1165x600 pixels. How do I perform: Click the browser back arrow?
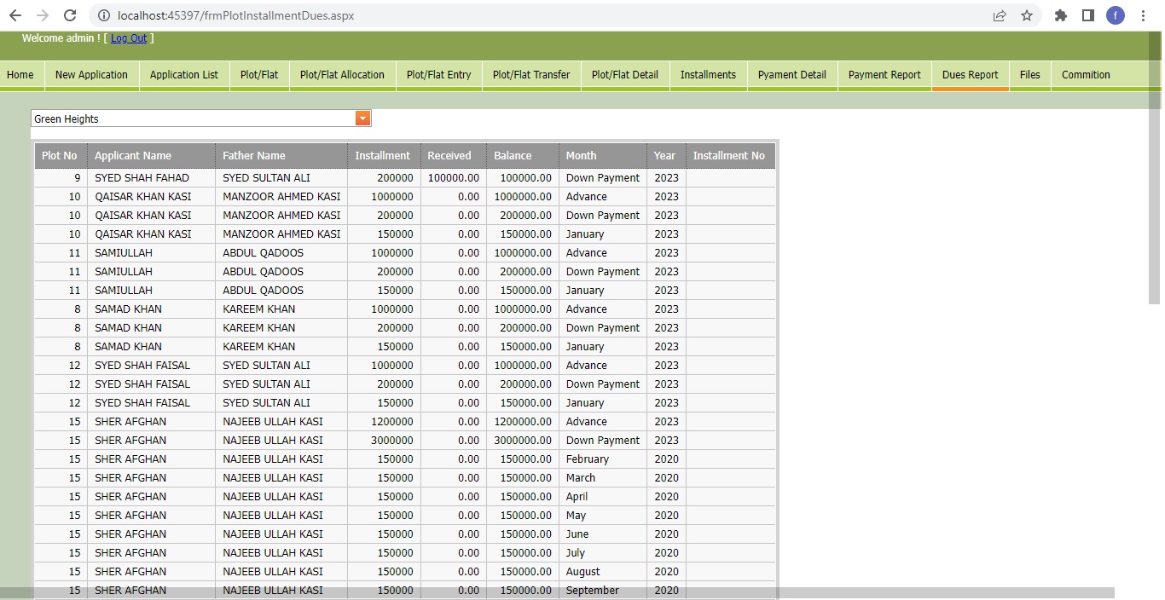click(x=15, y=15)
